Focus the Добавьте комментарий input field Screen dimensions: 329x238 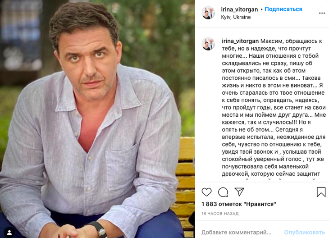[236, 232]
